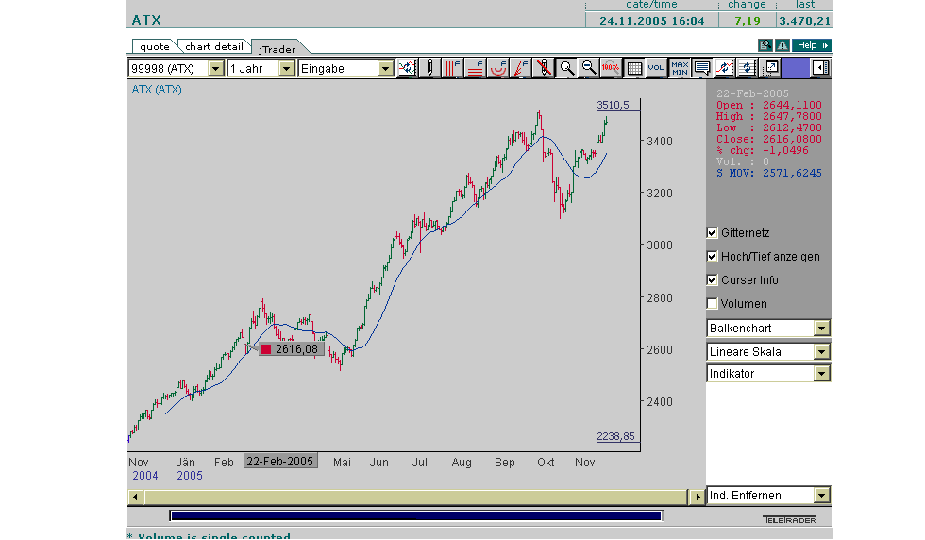Click the MAX MIN toolbar button
The height and width of the screenshot is (540, 925).
point(679,68)
